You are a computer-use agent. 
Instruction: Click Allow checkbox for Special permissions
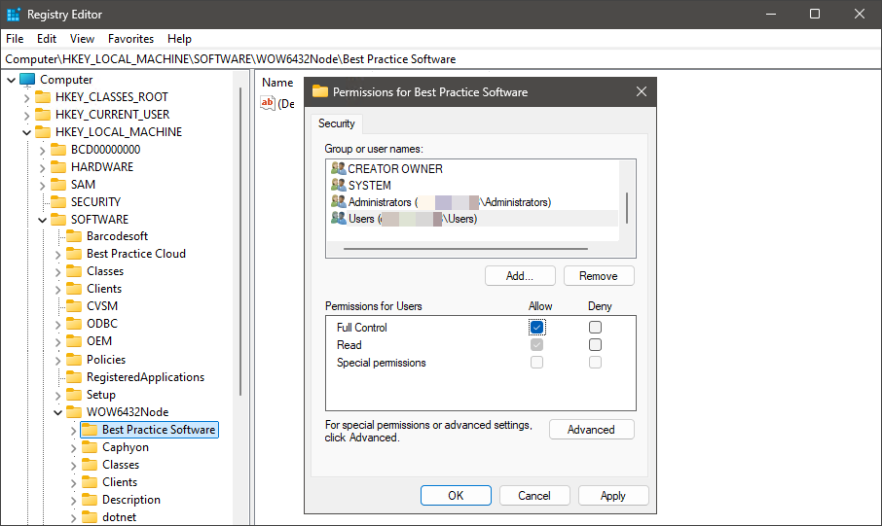tap(537, 363)
